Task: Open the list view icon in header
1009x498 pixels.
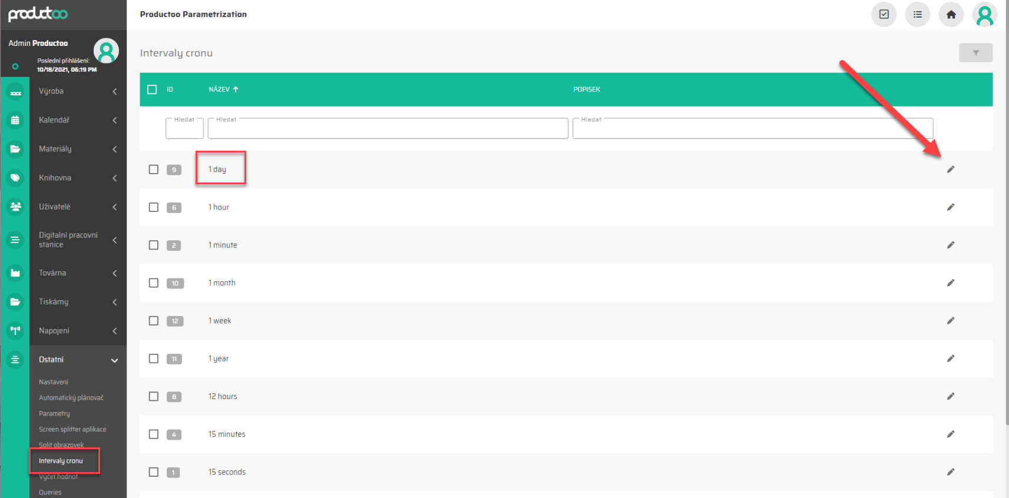Action: [917, 15]
